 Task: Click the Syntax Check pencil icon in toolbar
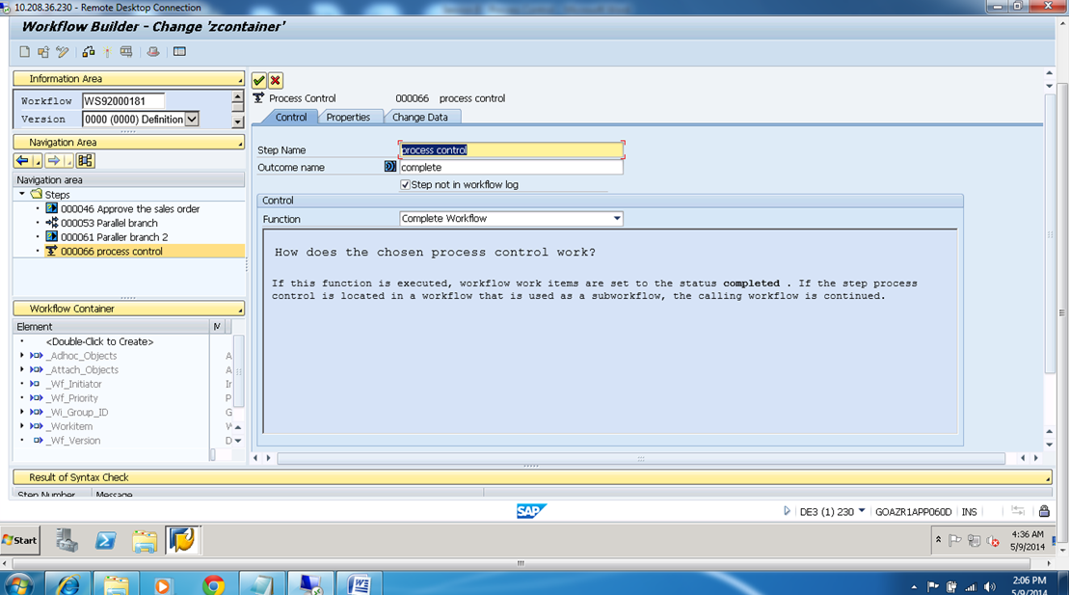pyautogui.click(x=63, y=51)
